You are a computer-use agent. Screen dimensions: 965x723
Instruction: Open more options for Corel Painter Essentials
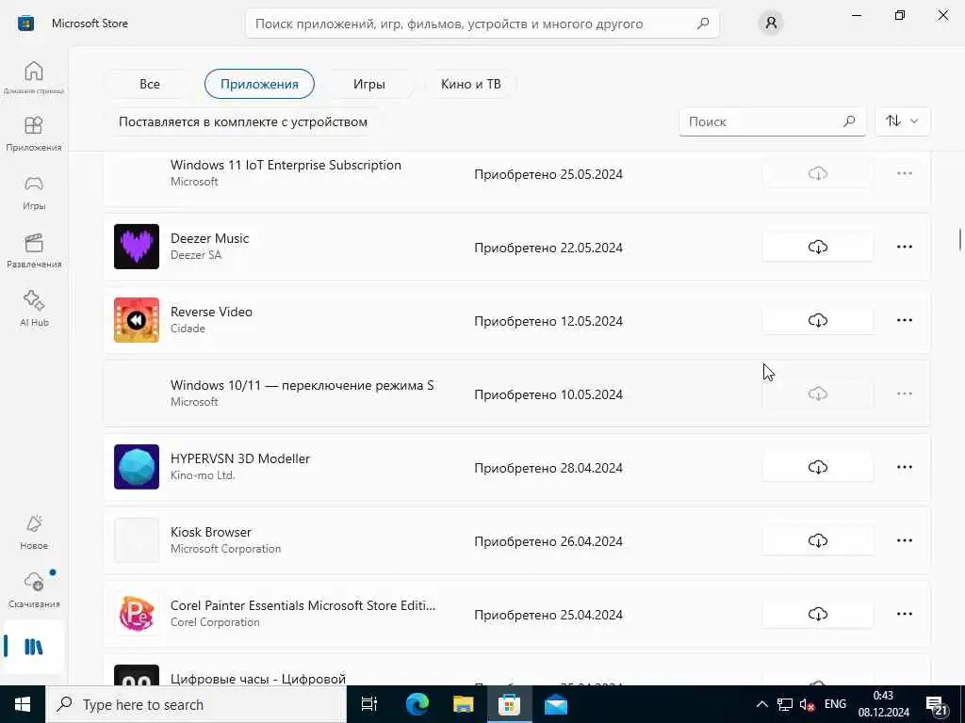coord(904,614)
